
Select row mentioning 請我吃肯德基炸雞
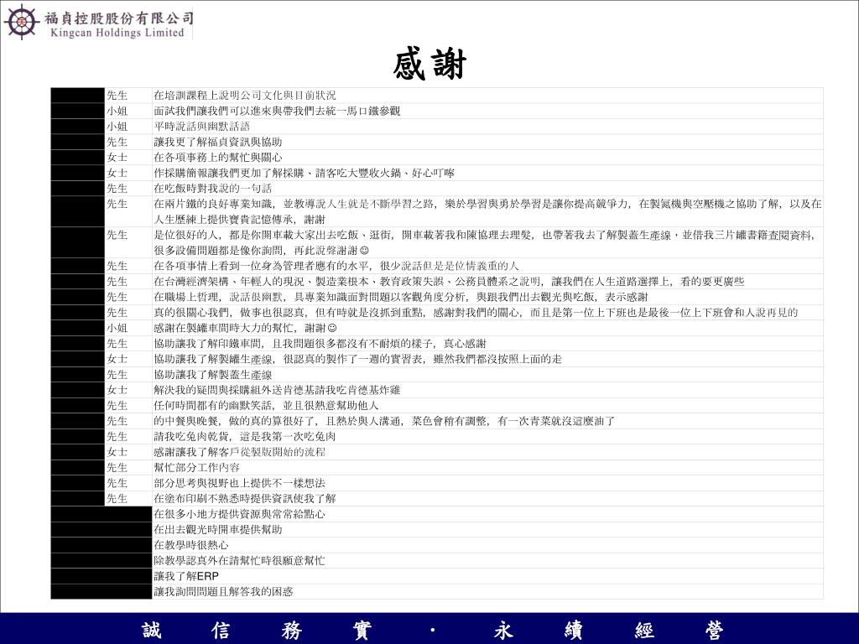[x=437, y=390]
